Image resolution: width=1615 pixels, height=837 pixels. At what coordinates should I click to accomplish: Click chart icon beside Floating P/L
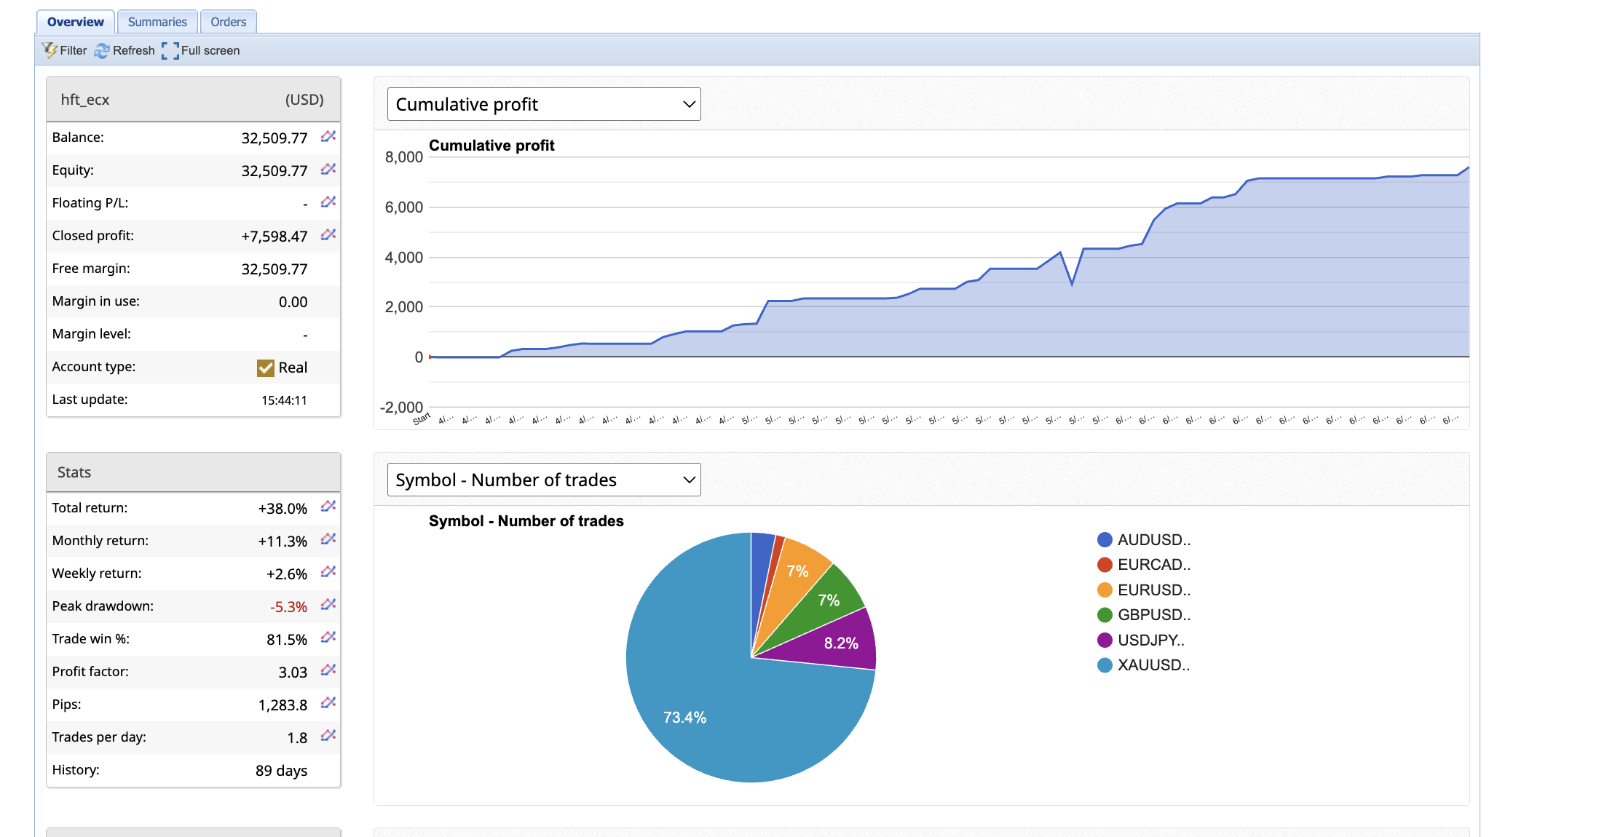coord(328,202)
